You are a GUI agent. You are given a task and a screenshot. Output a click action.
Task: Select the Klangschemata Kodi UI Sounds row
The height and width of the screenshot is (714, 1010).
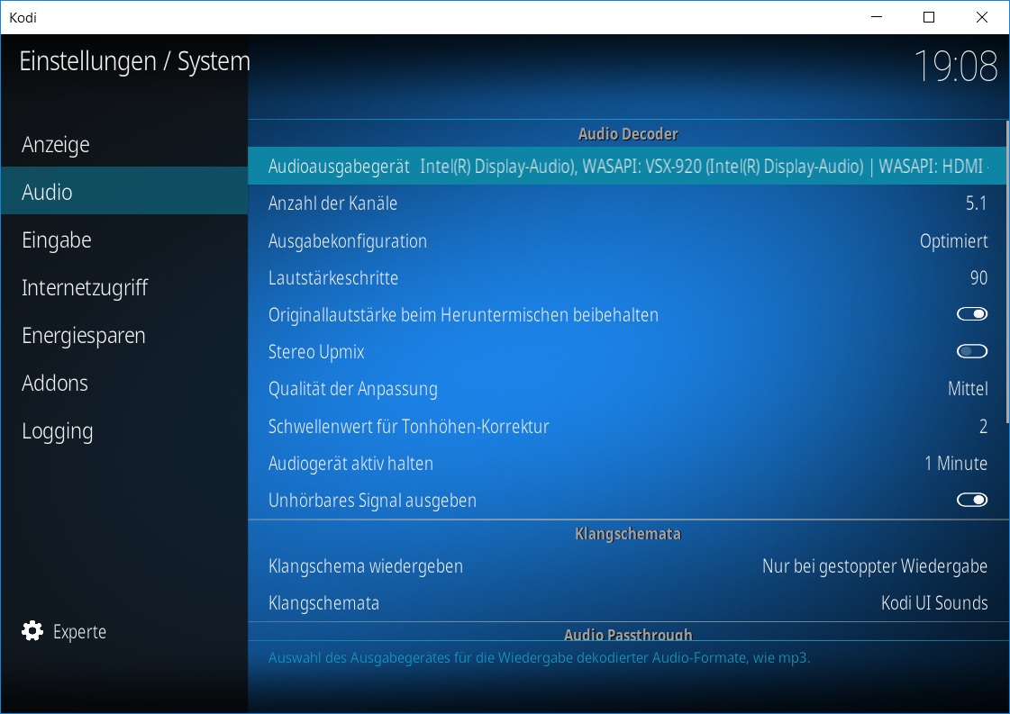[x=627, y=603]
